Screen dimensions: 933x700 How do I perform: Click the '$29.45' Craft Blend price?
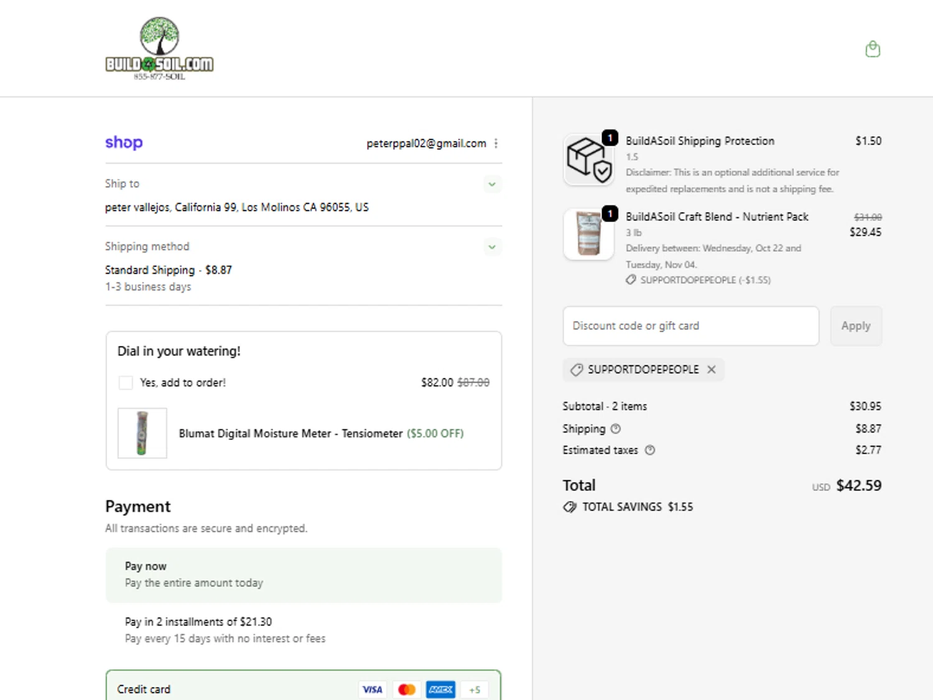[865, 232]
